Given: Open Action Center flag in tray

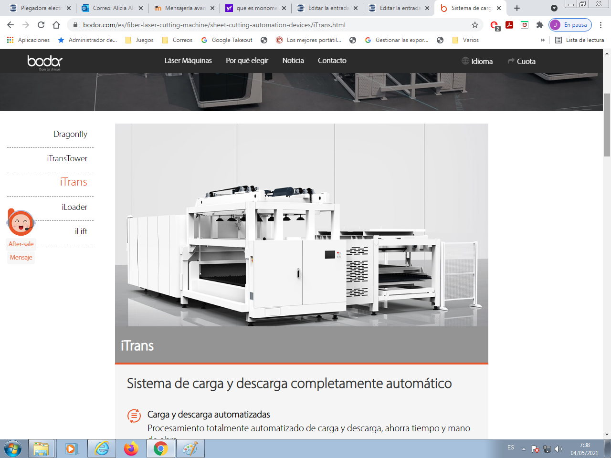Looking at the screenshot, I should [x=536, y=449].
